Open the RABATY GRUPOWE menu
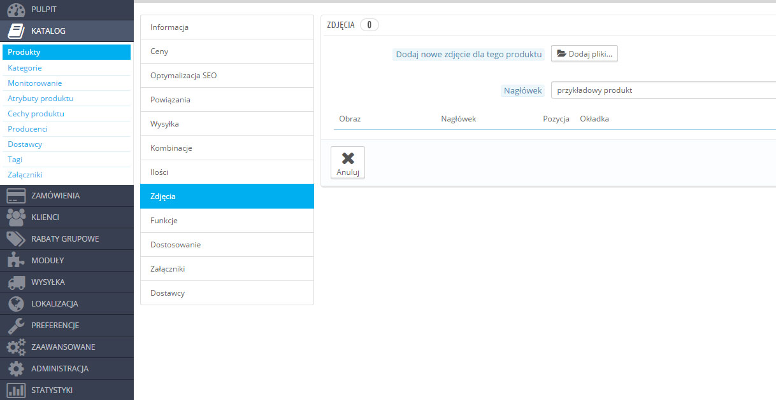The height and width of the screenshot is (400, 776). [x=67, y=239]
